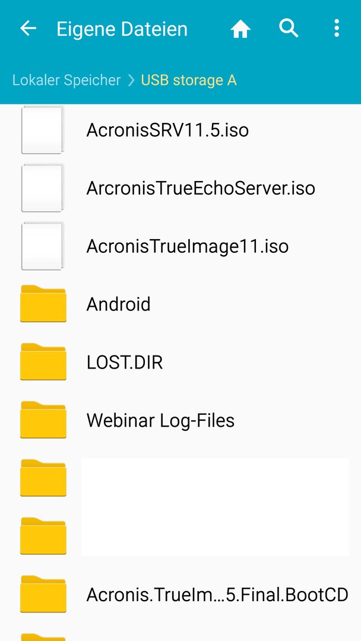This screenshot has width=361, height=641.
Task: Select ArcronisTrueEchoServer.iso file name
Action: (x=201, y=189)
